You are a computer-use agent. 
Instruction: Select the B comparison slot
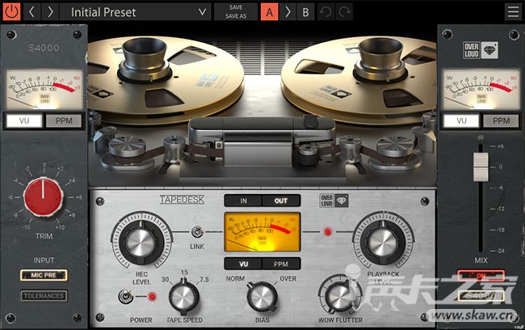click(305, 12)
